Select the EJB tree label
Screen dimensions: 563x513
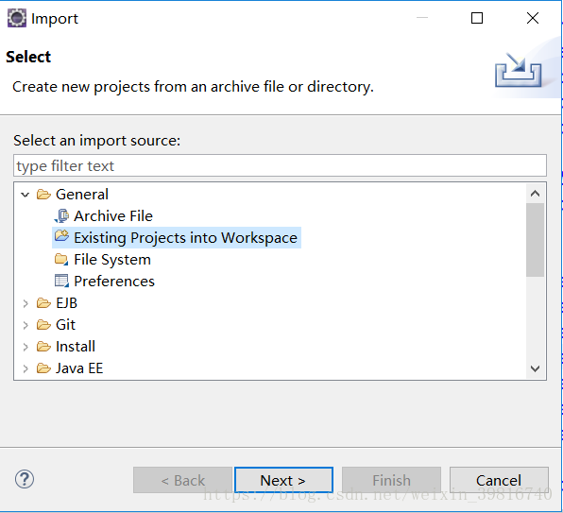[x=66, y=303]
